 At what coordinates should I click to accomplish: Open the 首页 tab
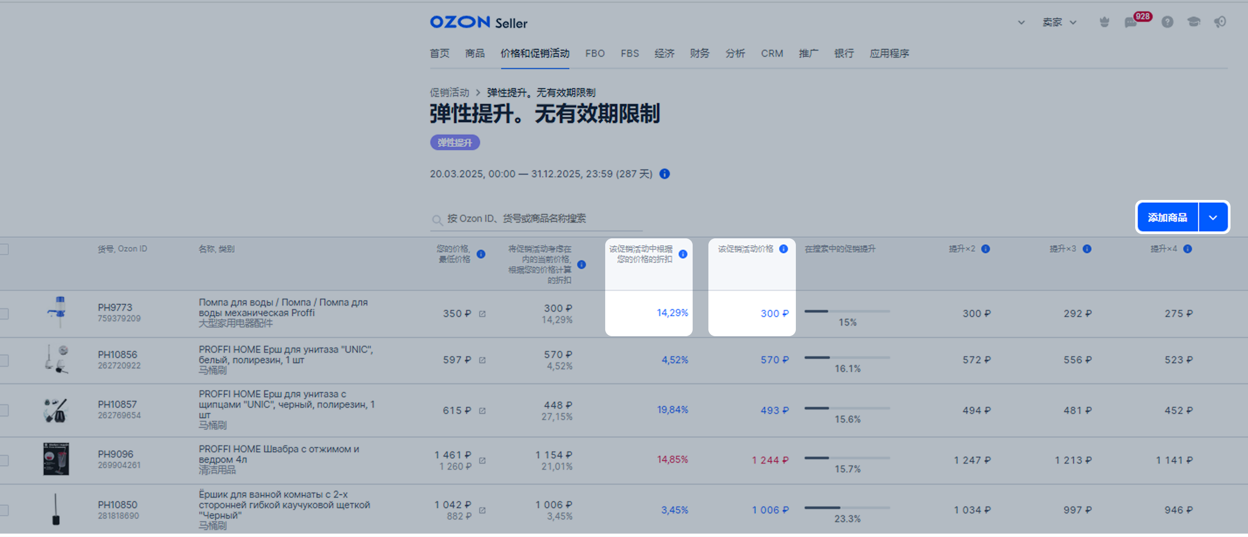pos(439,54)
